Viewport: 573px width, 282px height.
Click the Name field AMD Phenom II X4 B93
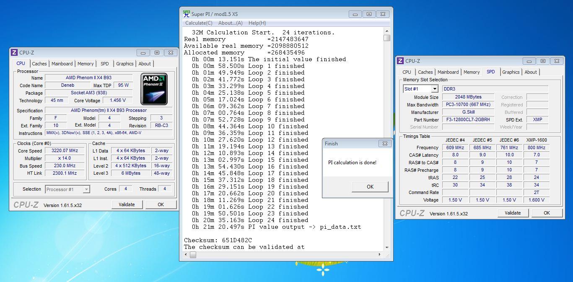point(88,78)
